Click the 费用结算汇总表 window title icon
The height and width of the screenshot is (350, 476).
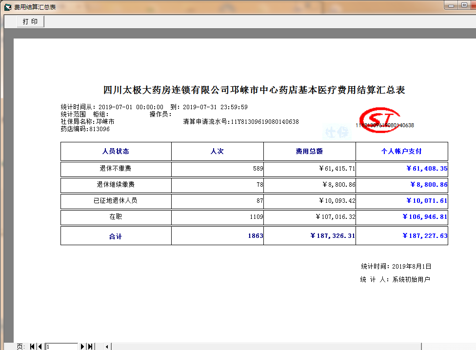click(8, 7)
